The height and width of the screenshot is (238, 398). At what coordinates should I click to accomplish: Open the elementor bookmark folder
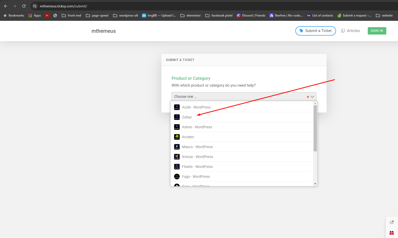191,15
